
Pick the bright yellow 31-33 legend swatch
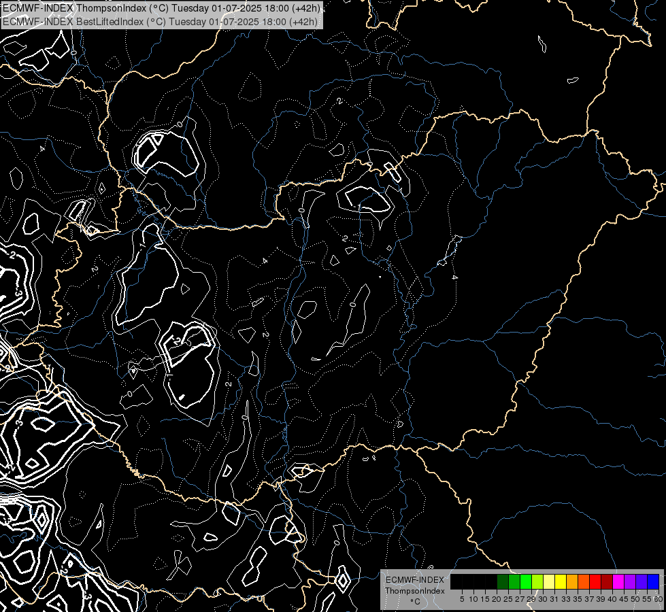[x=561, y=581]
